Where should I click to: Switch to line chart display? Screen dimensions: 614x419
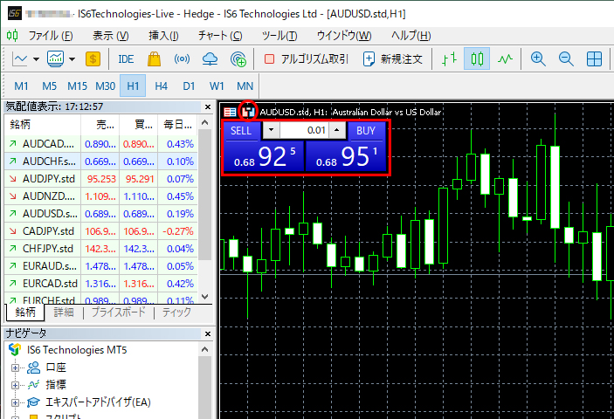point(505,59)
